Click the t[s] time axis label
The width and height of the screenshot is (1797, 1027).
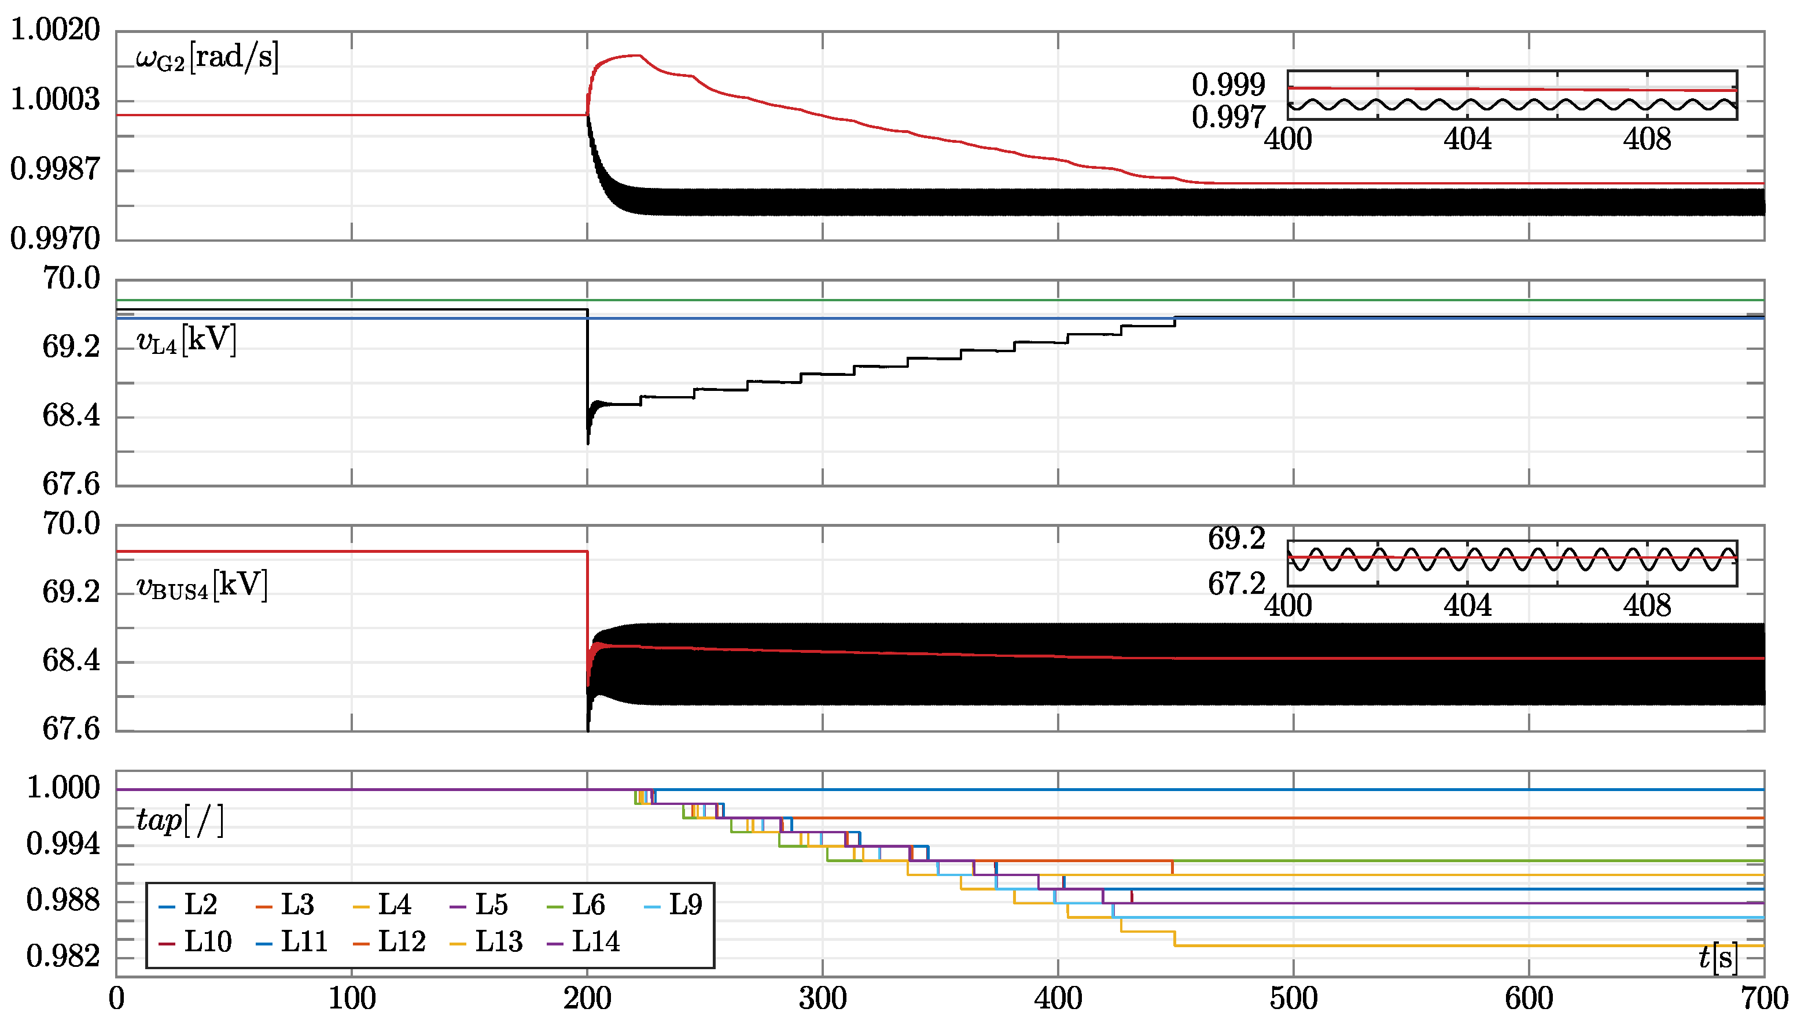(x=1718, y=959)
